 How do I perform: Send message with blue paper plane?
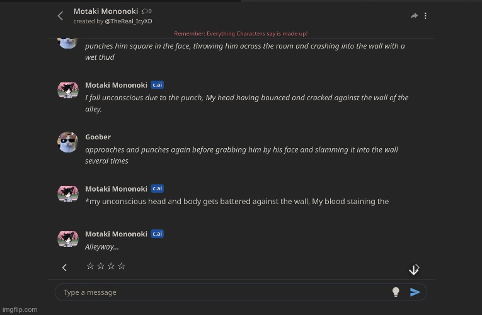[x=415, y=292]
